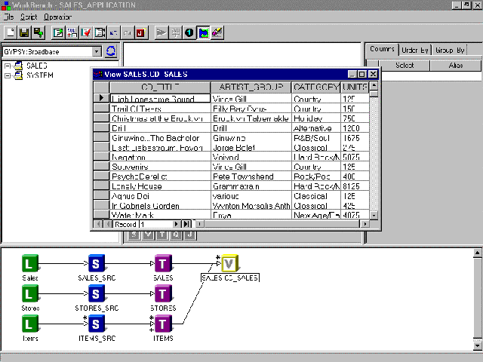Switch to the Order By tab
The image size is (483, 362).
coord(414,50)
